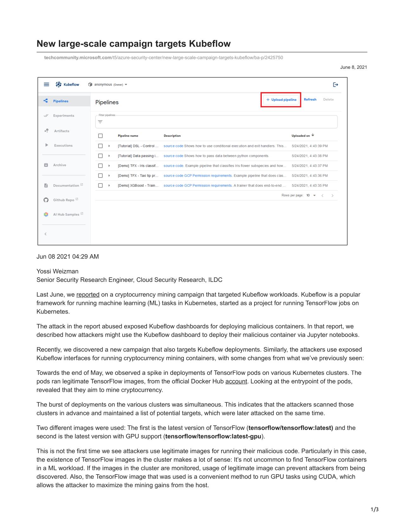The image size is (404, 523).
Task: Open the source code link for DSL - Control
Action: tap(173, 146)
